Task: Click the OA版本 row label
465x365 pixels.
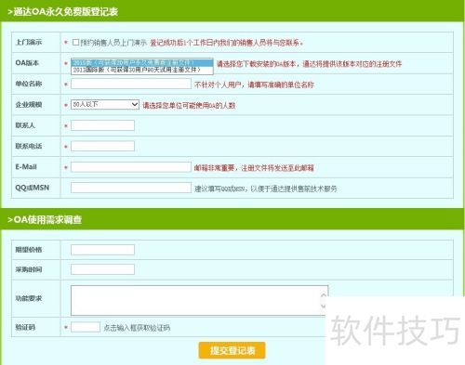Action: 27,63
